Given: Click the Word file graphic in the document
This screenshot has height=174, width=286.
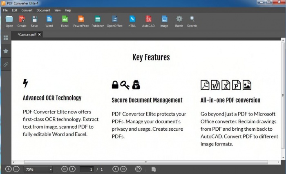Looking at the screenshot, I should (215, 85).
